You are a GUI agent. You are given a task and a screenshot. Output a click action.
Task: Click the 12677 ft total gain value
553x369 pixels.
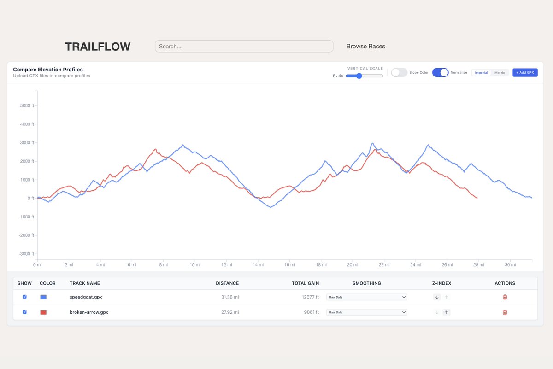click(310, 297)
